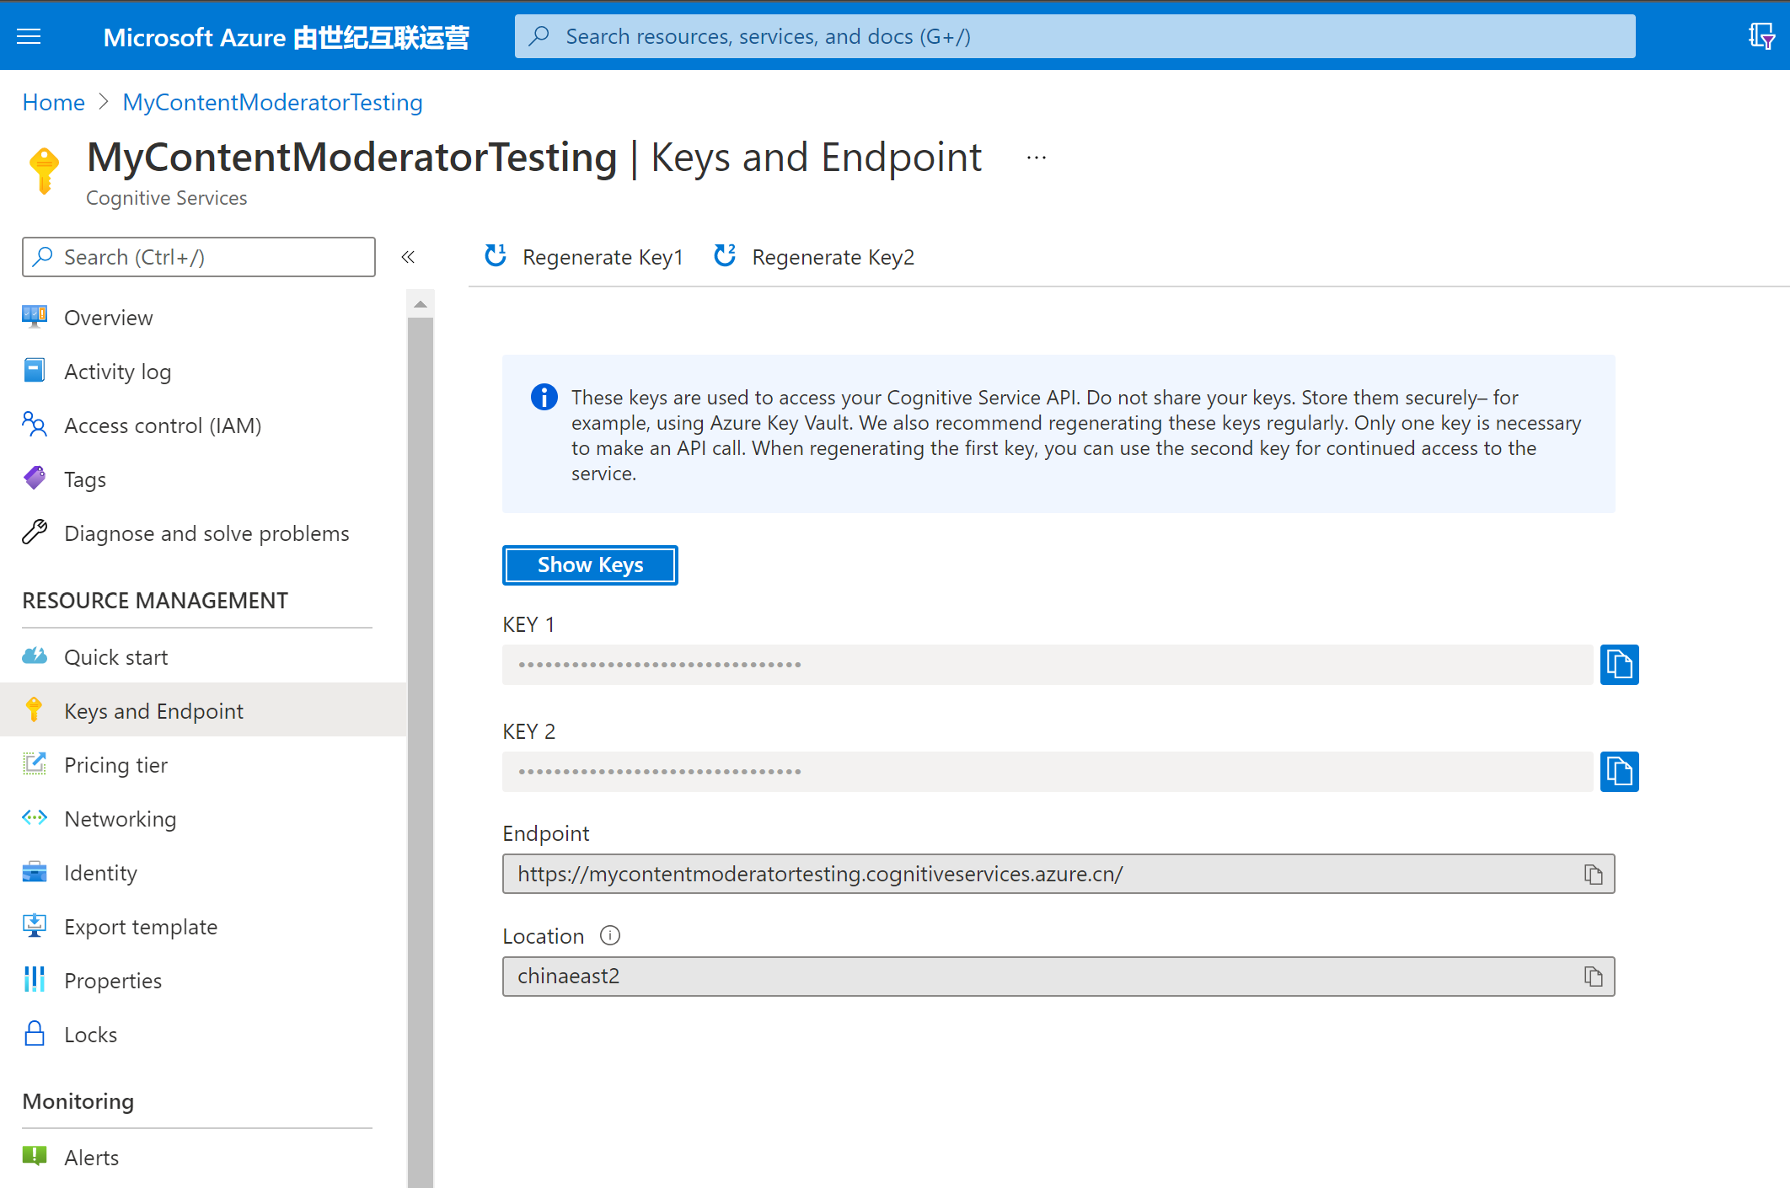Go to Home breadcrumb link
Viewport: 1790px width, 1188px height.
pos(53,102)
